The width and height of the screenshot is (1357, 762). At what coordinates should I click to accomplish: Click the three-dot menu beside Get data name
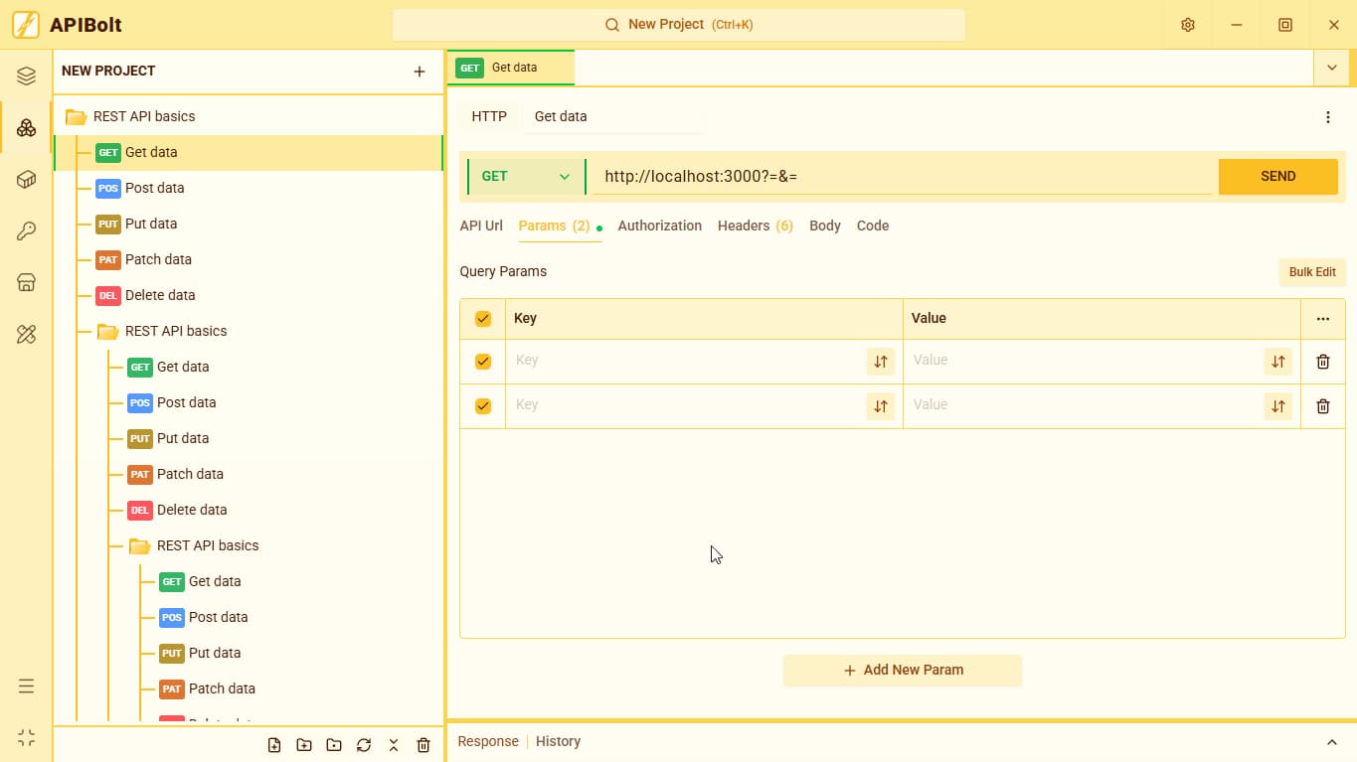point(1328,117)
